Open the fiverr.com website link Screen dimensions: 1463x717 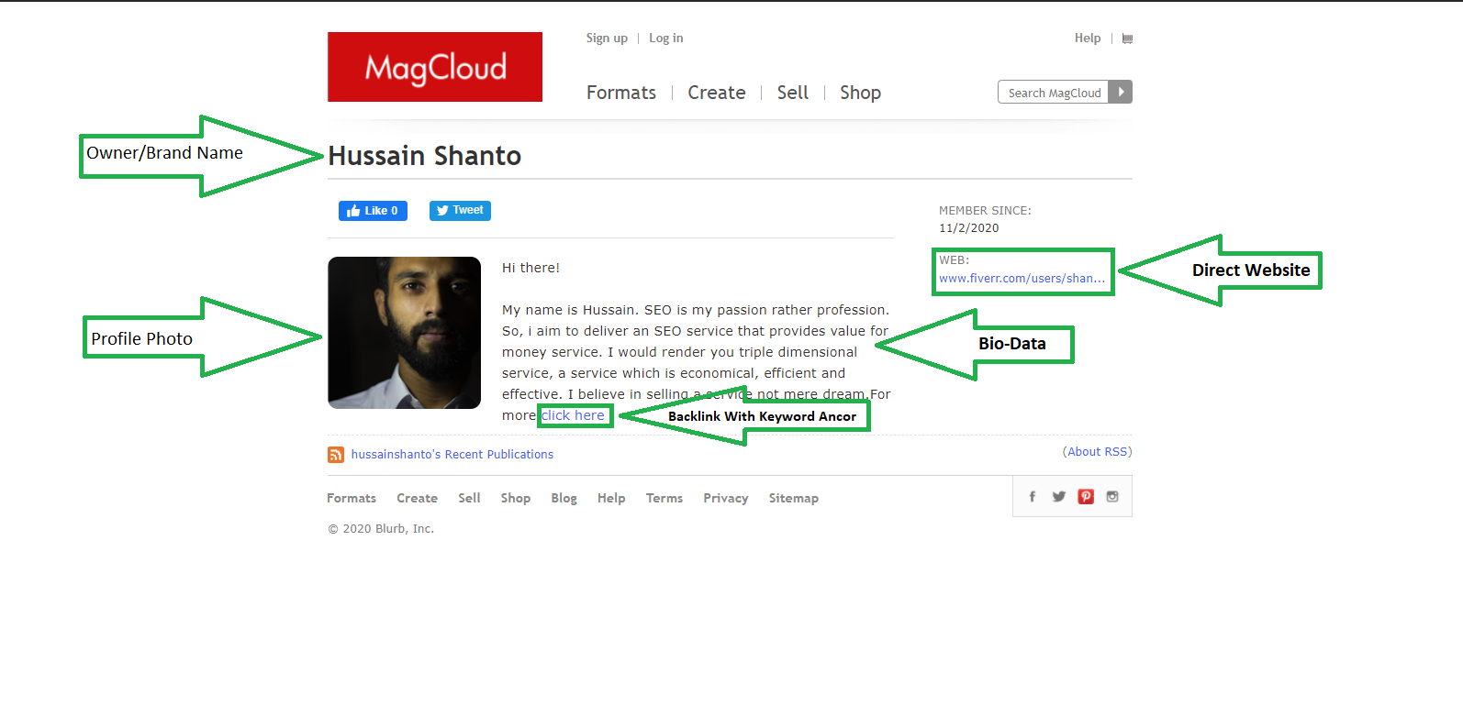[1022, 279]
